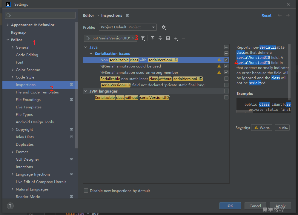Open the Severity Warning dropdown
Screen dimensions: 298x215
tap(262, 128)
